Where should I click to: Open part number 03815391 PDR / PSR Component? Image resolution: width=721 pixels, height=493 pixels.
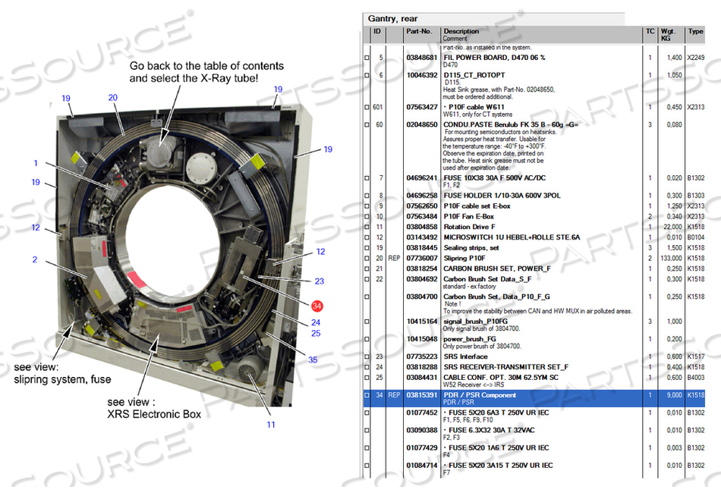(x=421, y=395)
